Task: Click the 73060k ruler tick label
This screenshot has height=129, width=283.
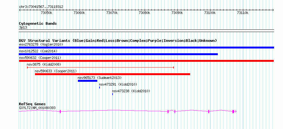Action: click(79, 13)
